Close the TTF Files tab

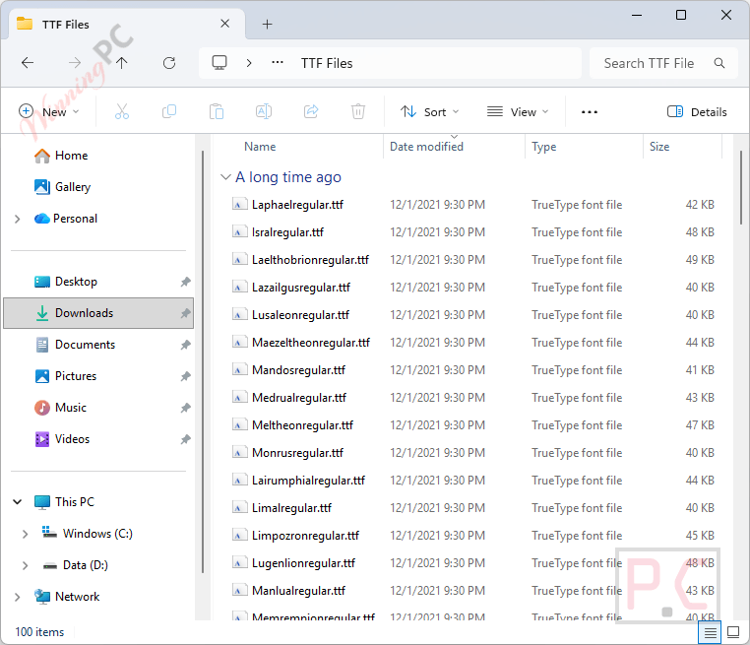(225, 24)
